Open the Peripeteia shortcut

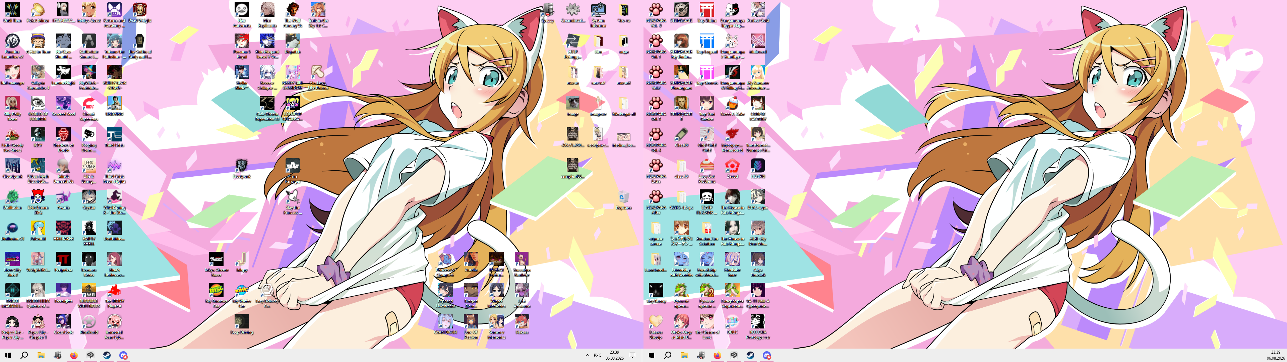click(63, 262)
